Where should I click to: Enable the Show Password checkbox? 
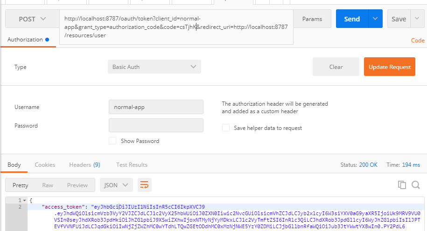tap(112, 141)
